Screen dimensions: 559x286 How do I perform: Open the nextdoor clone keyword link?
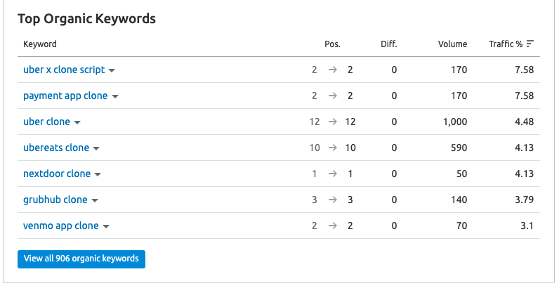[x=57, y=174]
